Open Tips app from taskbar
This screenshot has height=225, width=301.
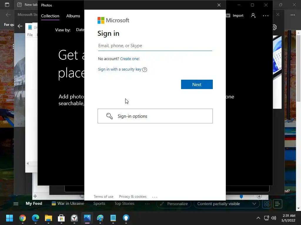[126, 218]
